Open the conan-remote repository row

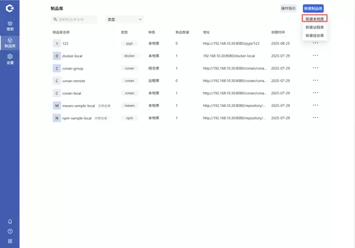click(x=73, y=81)
